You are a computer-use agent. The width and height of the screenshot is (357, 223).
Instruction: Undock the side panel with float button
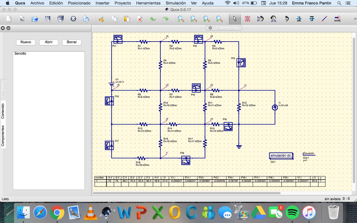pyautogui.click(x=8, y=28)
